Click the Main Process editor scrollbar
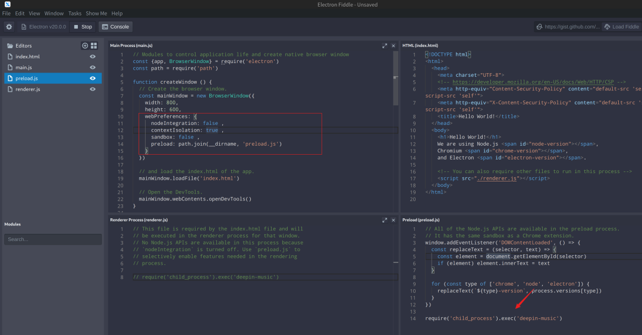 395,78
